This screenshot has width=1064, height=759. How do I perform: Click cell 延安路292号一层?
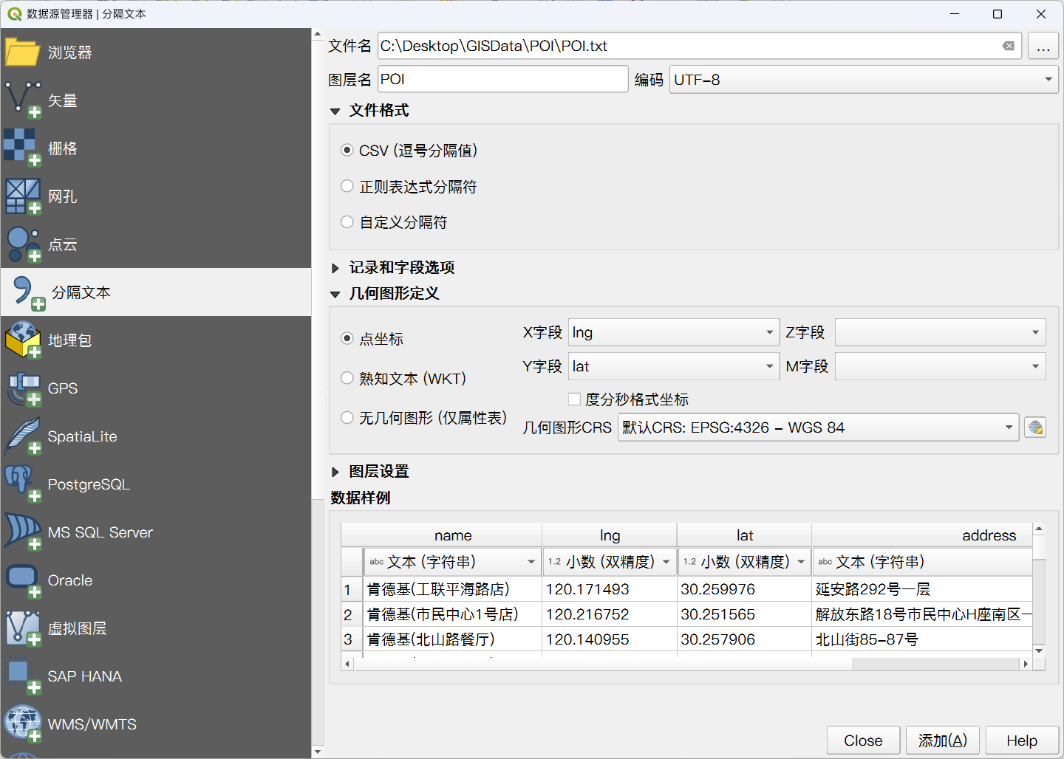(x=922, y=589)
